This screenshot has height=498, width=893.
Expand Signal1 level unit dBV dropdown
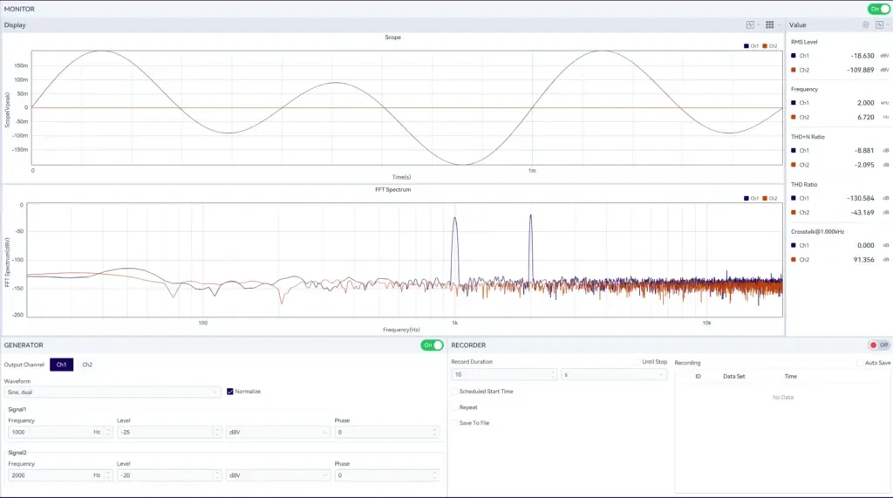(x=277, y=432)
